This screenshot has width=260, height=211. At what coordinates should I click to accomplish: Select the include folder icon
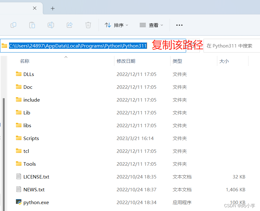click(19, 99)
